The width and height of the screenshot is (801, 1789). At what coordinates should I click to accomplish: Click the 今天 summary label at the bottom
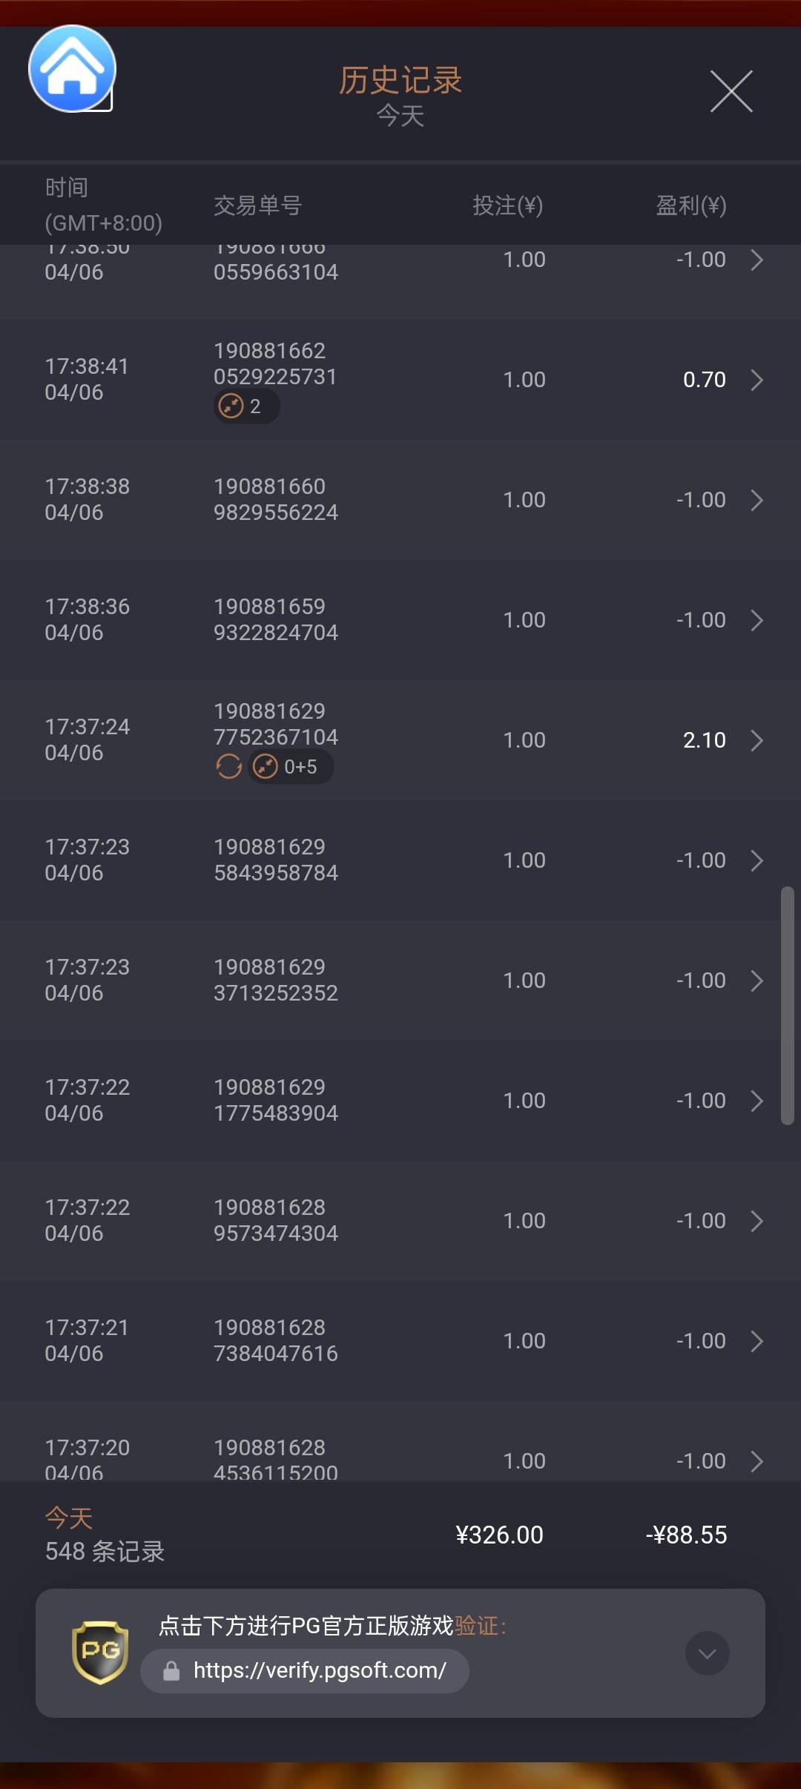click(69, 1518)
